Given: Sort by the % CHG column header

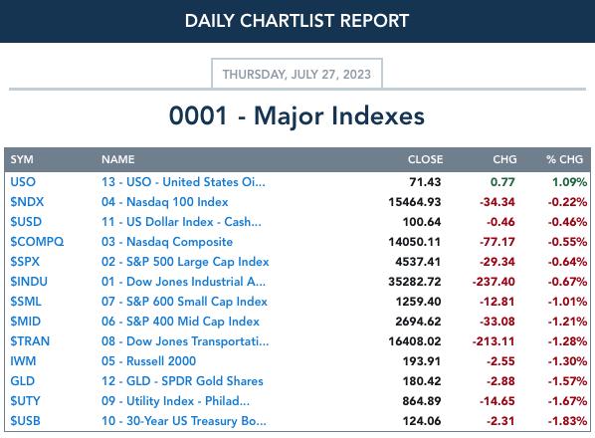Looking at the screenshot, I should pyautogui.click(x=564, y=159).
